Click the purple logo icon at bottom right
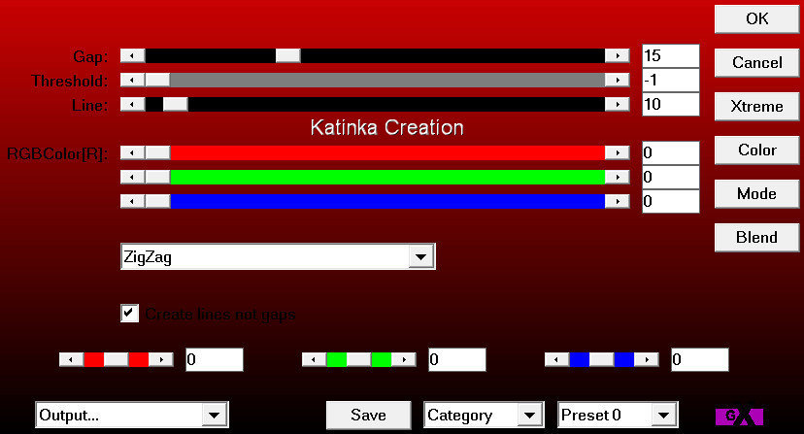The image size is (804, 434). tap(738, 416)
